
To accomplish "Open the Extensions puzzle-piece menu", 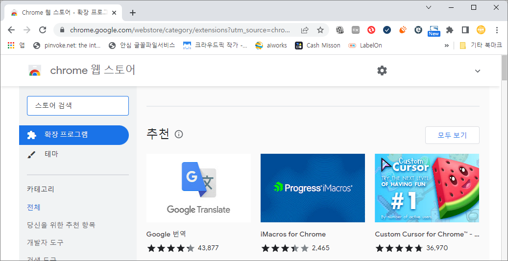I will click(x=449, y=30).
